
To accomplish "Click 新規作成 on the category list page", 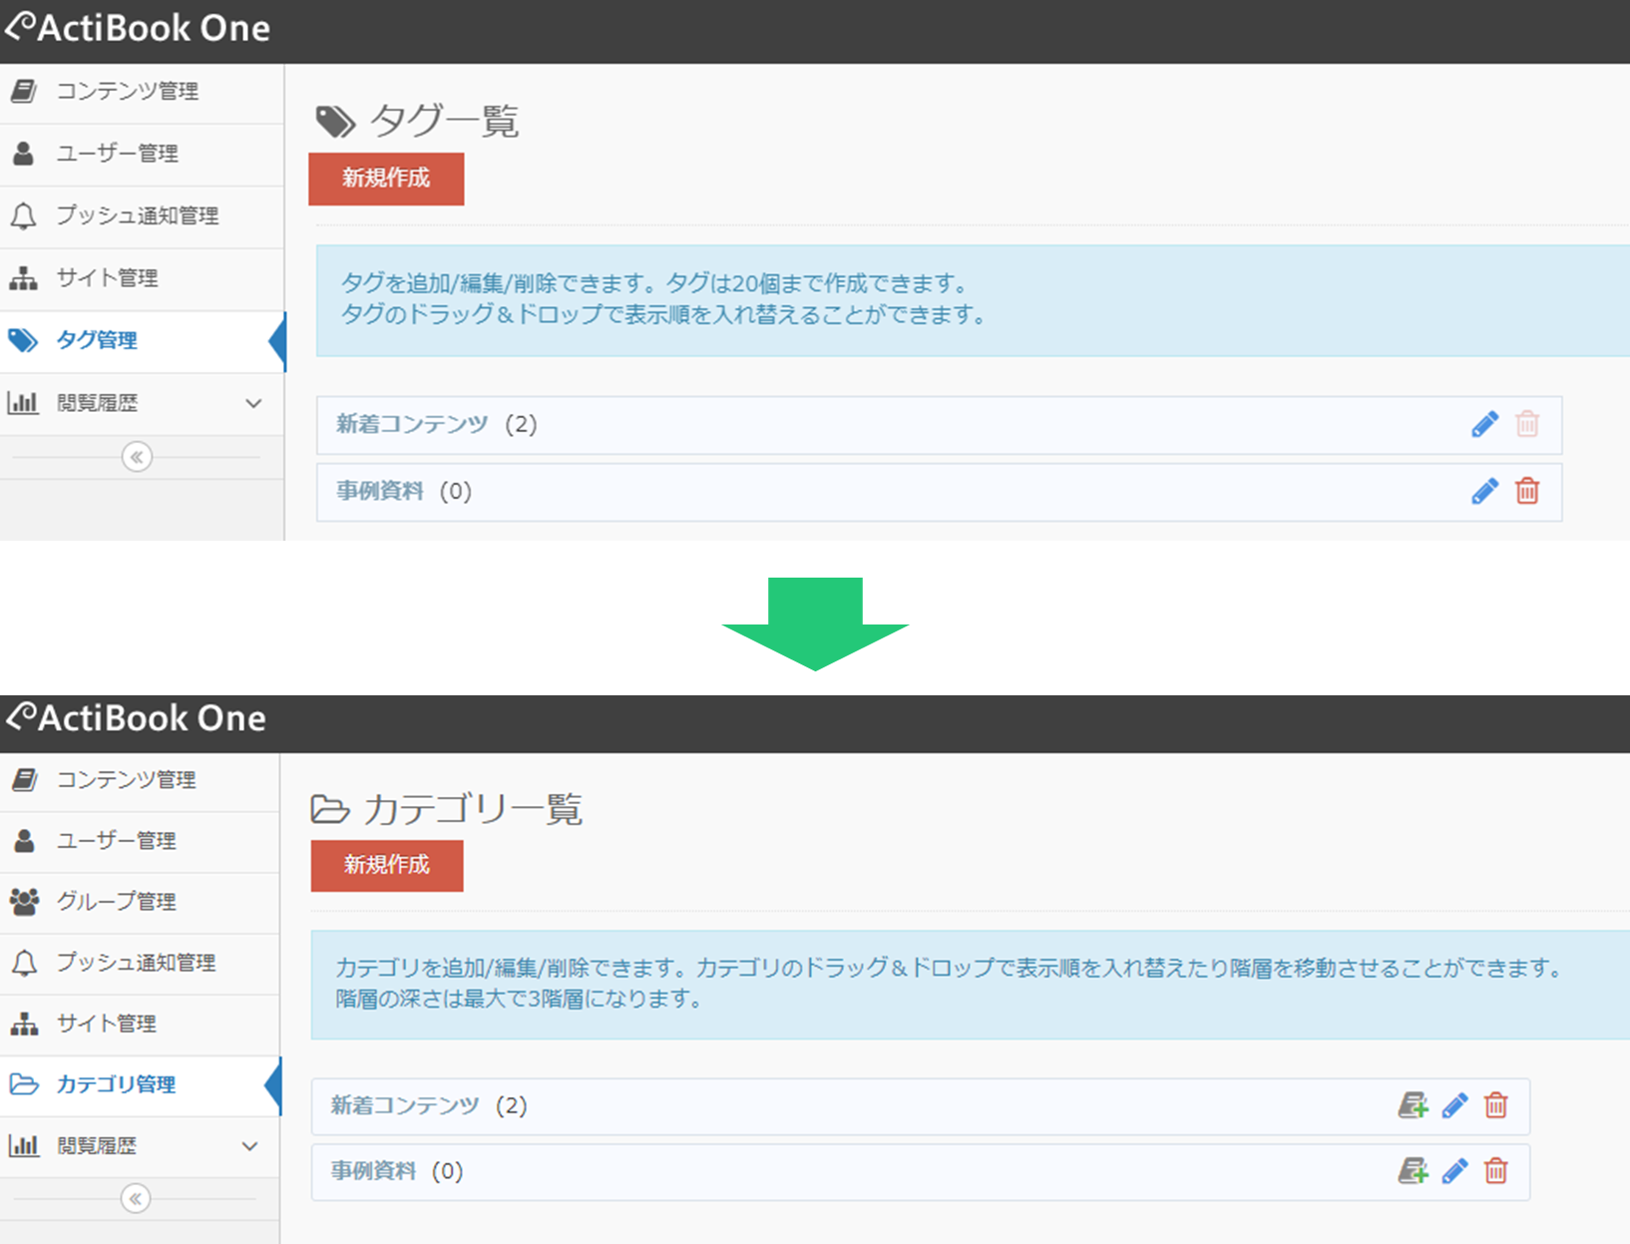I will 386,866.
